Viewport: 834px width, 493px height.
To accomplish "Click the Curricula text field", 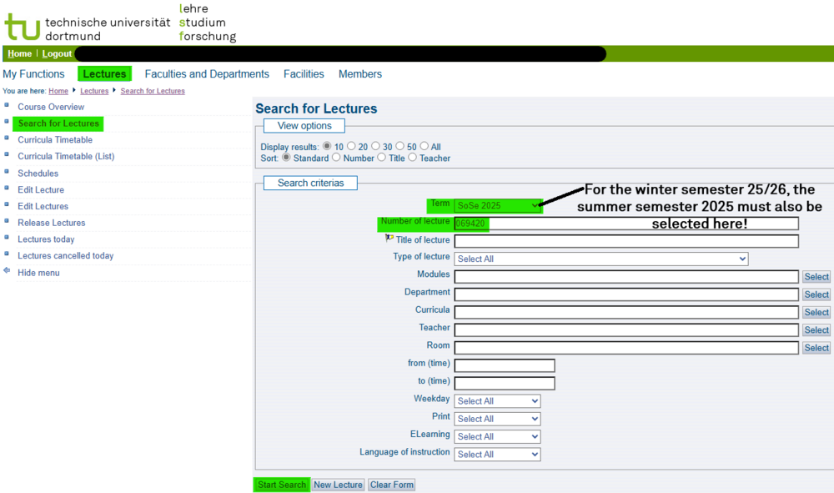I will (x=626, y=312).
